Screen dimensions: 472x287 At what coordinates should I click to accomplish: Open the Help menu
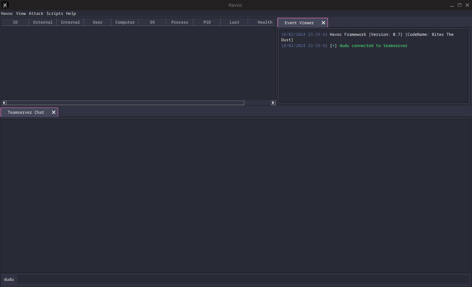tap(71, 14)
